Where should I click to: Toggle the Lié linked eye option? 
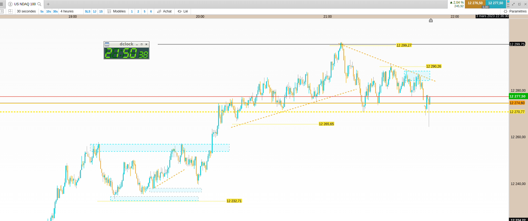point(183,11)
